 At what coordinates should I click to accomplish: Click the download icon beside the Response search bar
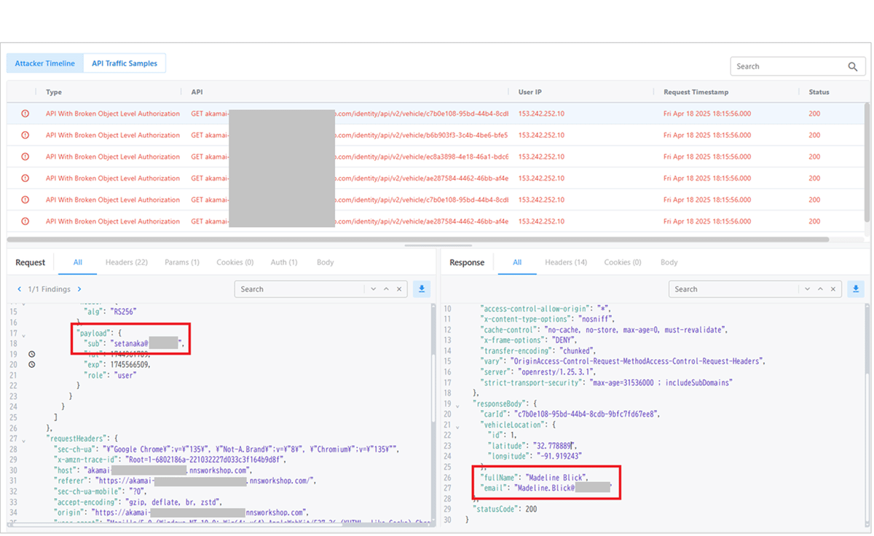coord(855,288)
